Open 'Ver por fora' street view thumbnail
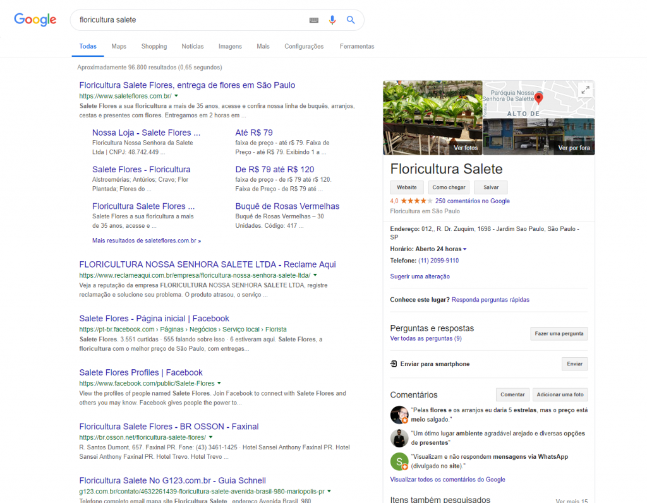647x503 pixels. tap(539, 136)
